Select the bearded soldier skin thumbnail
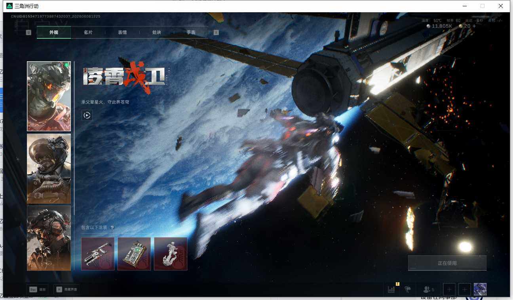Image resolution: width=513 pixels, height=300 pixels. [49, 238]
